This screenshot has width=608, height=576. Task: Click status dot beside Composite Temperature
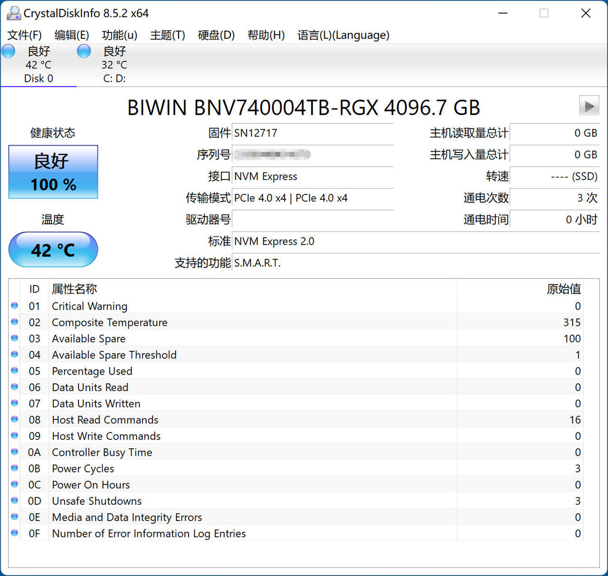tap(15, 322)
